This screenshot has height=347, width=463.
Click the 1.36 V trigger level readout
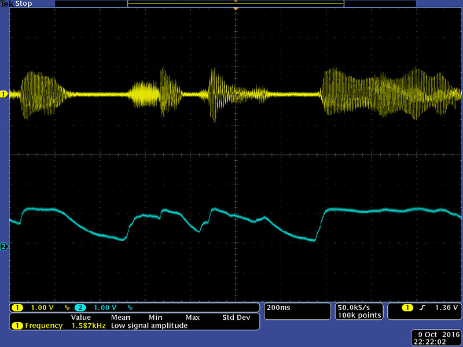pyautogui.click(x=446, y=308)
